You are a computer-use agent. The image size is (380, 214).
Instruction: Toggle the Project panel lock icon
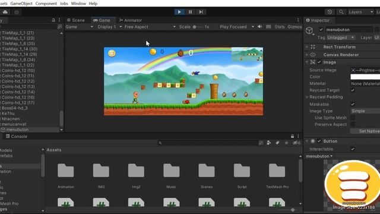click(x=293, y=136)
